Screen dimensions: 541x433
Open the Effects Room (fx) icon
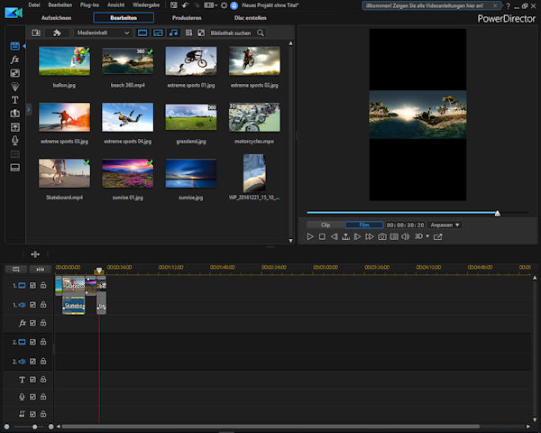click(14, 60)
